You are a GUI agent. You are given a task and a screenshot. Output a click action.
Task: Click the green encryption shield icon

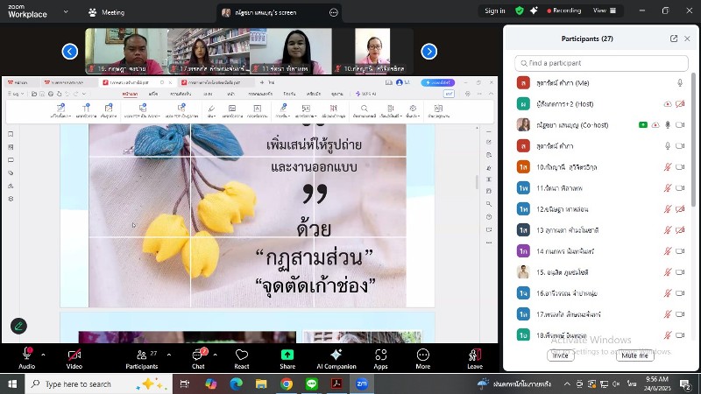(520, 11)
